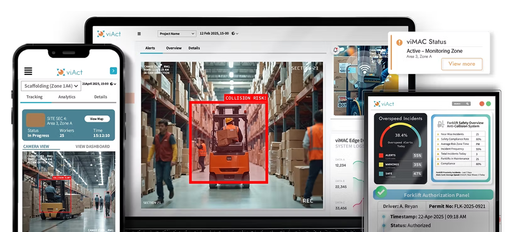Open the Scaffolding (Zone 1A4) dropdown
The image size is (509, 232).
pyautogui.click(x=50, y=86)
